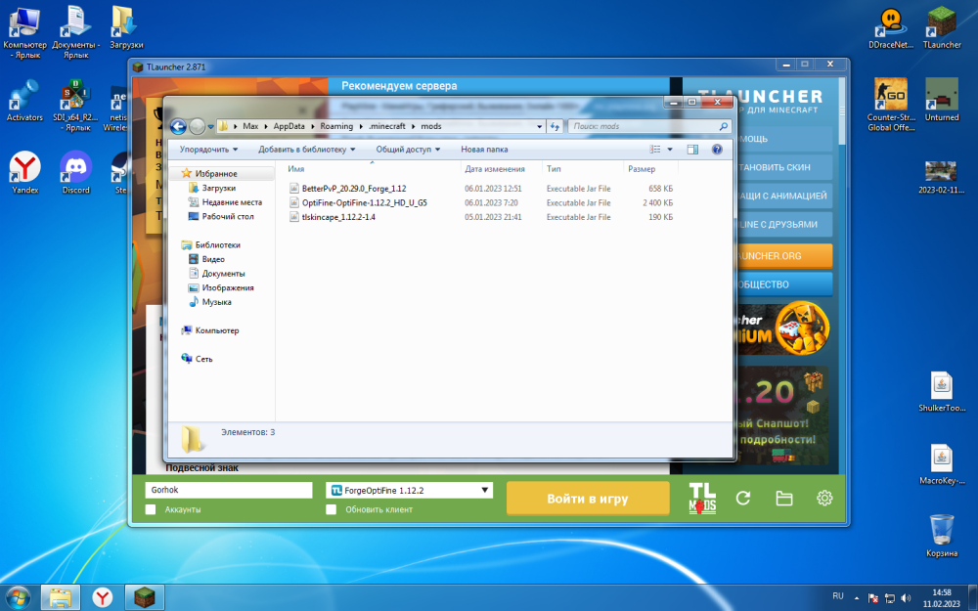Viewport: 978px width, 611px height.
Task: Click Новая папка button
Action: click(484, 150)
